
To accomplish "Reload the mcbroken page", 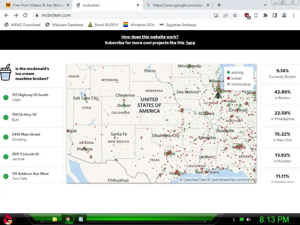I will coord(25,15).
